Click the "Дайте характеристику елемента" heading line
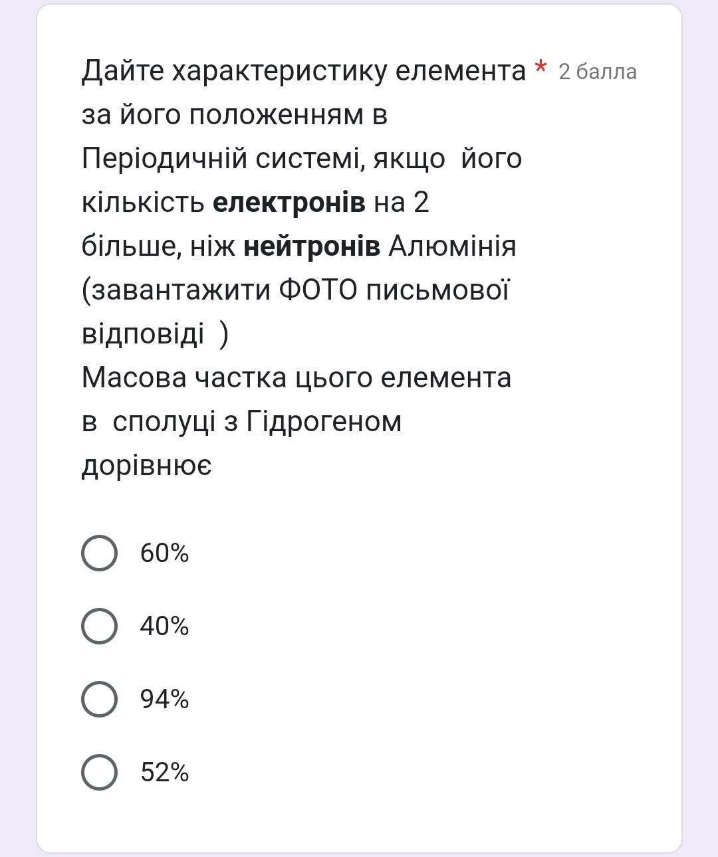Screen dimensions: 718x857 (304, 71)
